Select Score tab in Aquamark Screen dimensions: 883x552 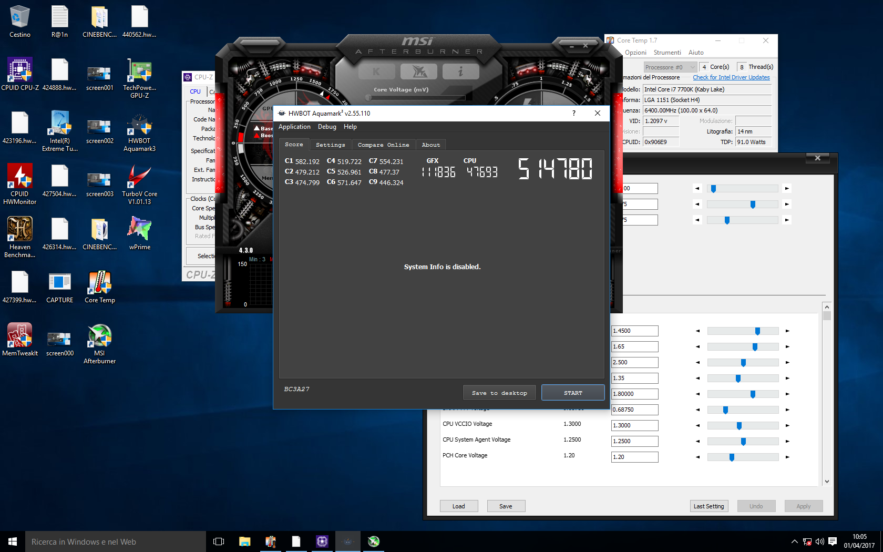tap(294, 145)
